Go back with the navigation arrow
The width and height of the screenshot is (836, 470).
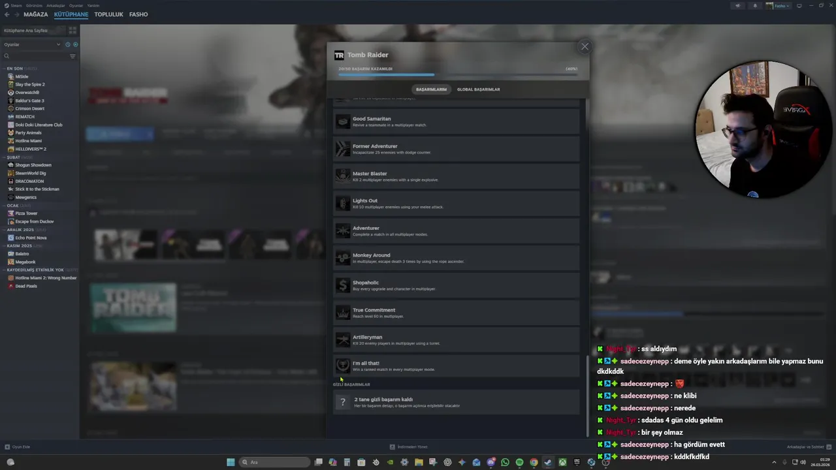click(x=7, y=14)
